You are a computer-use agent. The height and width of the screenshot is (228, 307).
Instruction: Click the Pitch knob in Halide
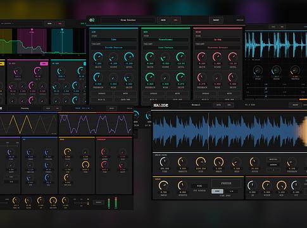[254, 162]
